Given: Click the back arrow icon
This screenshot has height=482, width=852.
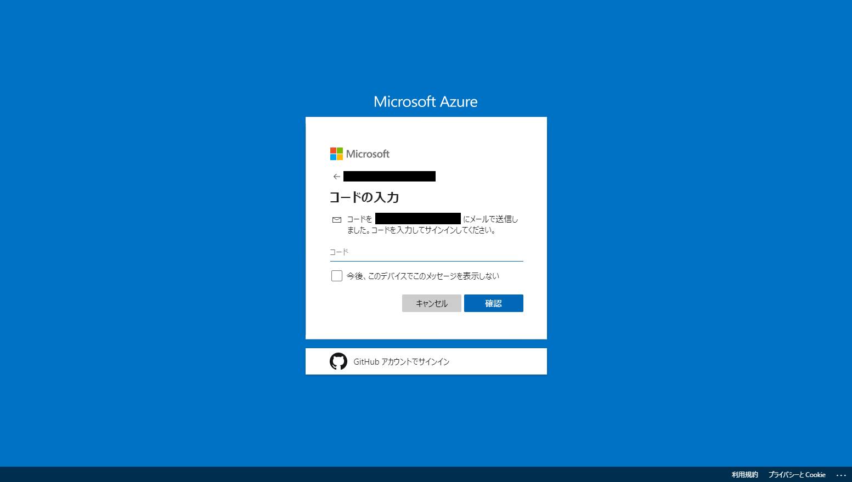Looking at the screenshot, I should click(337, 177).
